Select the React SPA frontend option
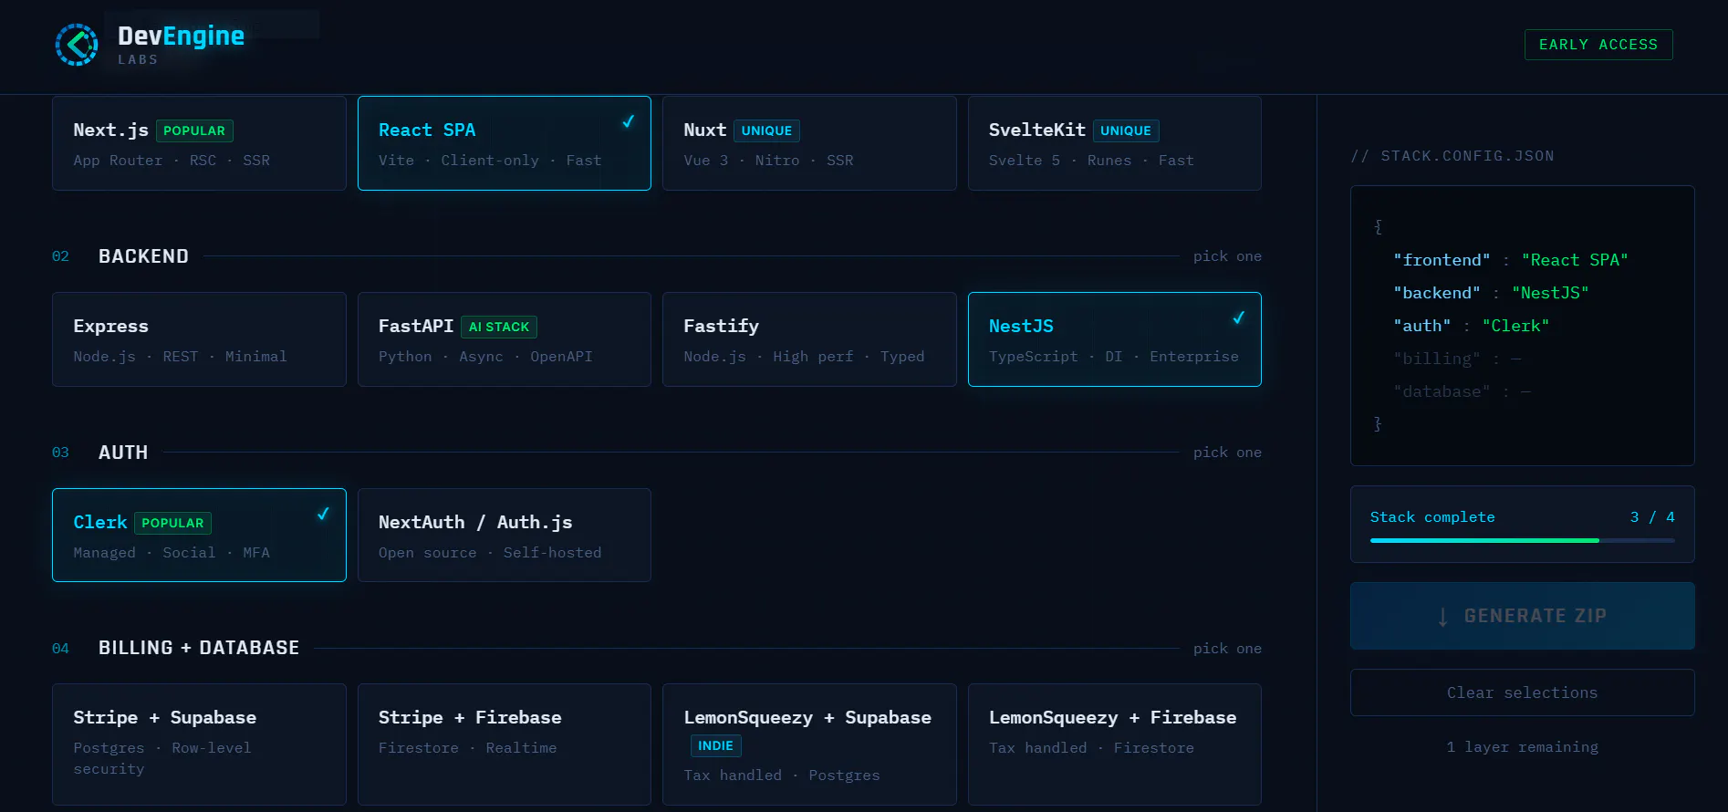The image size is (1728, 812). [505, 143]
